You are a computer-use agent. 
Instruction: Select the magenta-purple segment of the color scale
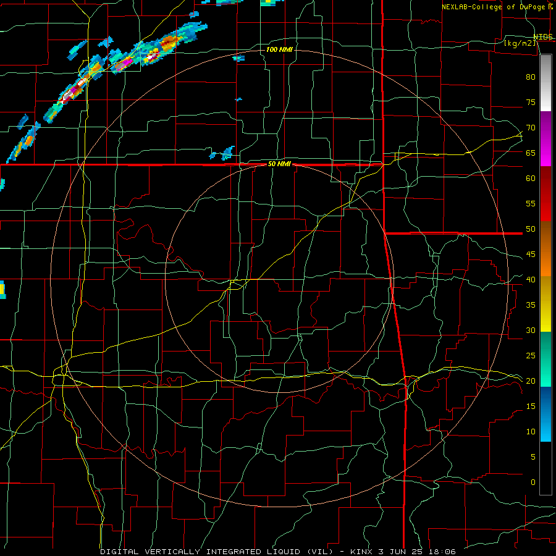point(545,138)
